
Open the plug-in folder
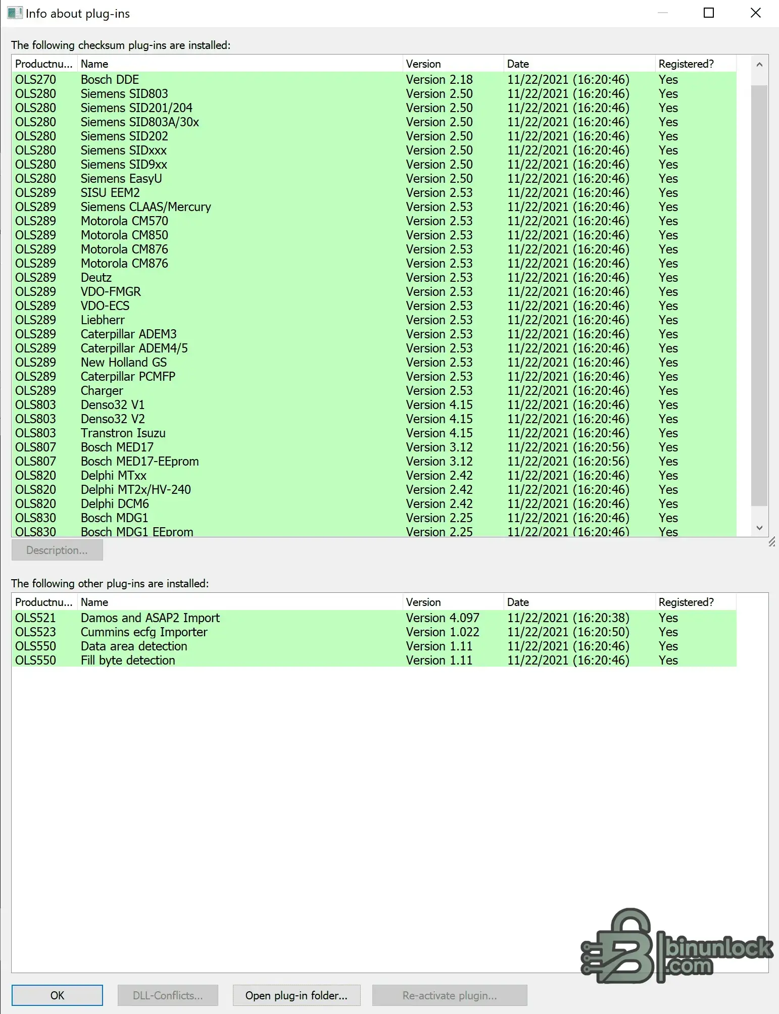pyautogui.click(x=297, y=995)
